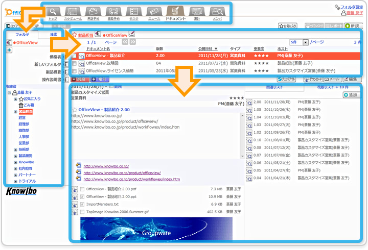This screenshot has height=250, width=368.
Task: Sort by 公開日付 column header
Action: 208,49
